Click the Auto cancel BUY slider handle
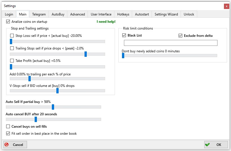Image resolution: width=231 pixels, height=151 pixels. (x=36, y=119)
